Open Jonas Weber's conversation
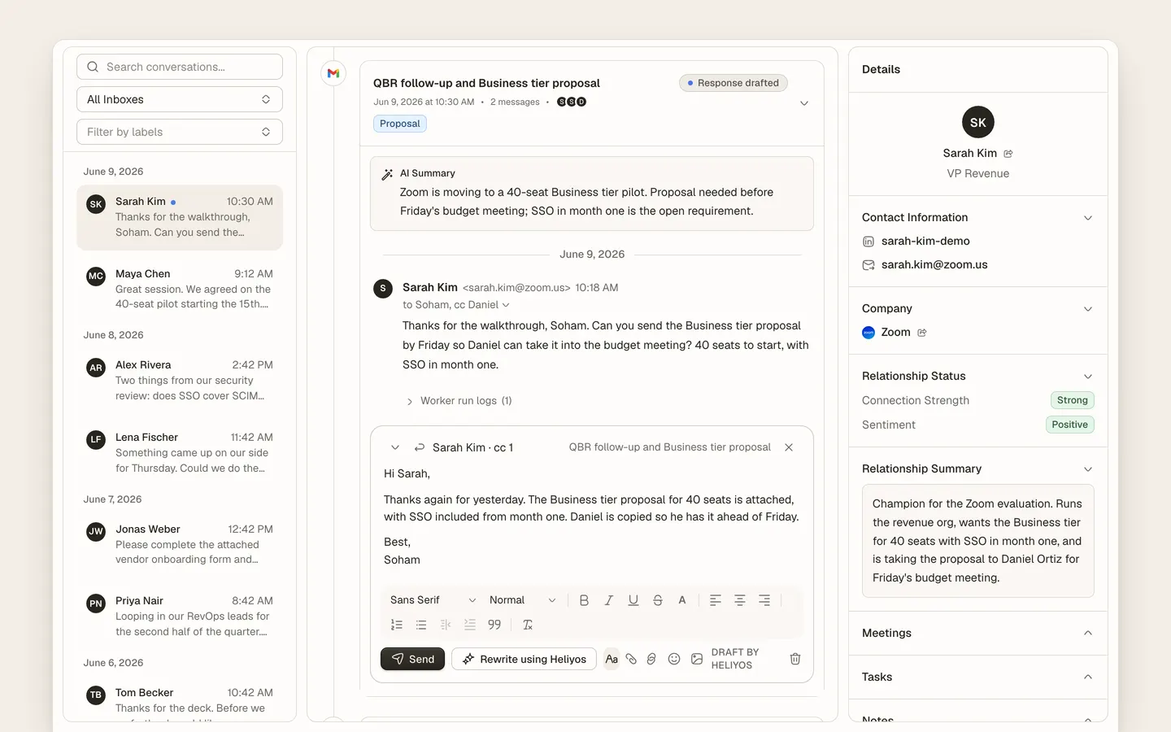 point(180,544)
